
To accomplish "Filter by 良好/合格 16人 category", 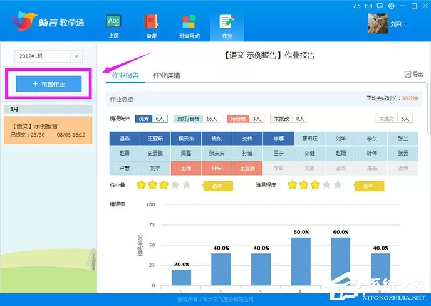I will point(197,119).
